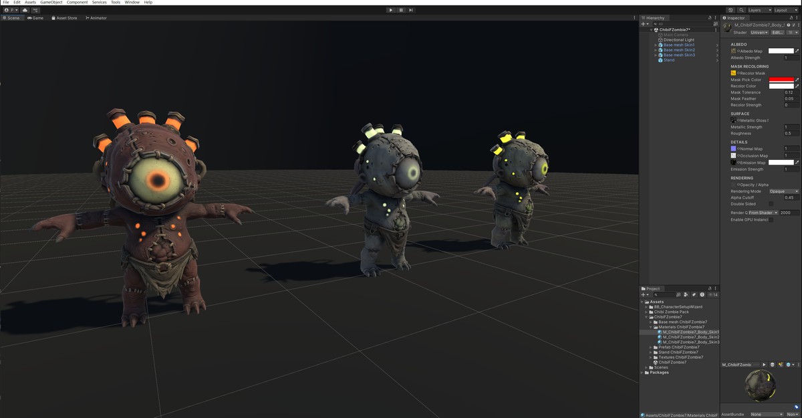
Task: Click the Recolor Mask texture slot
Action: [733, 73]
